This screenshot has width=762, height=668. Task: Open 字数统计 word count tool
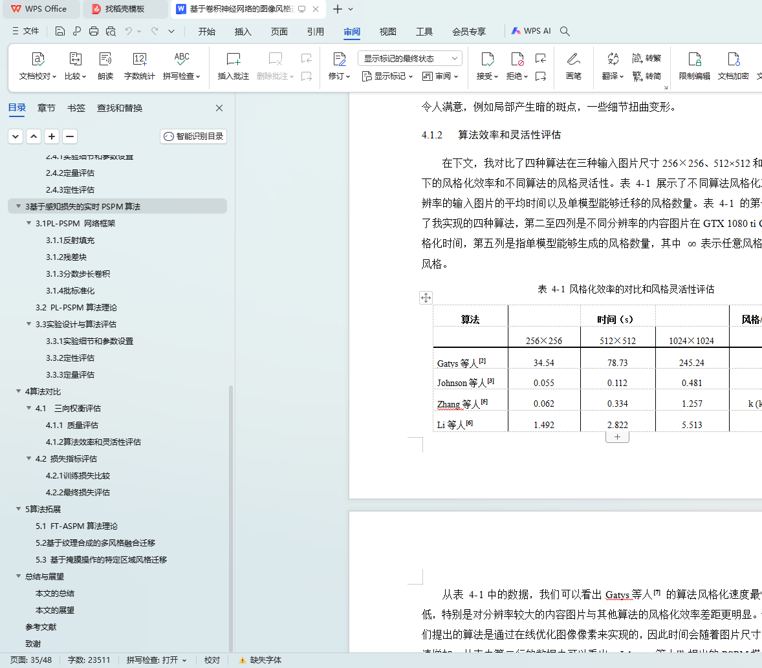[140, 66]
